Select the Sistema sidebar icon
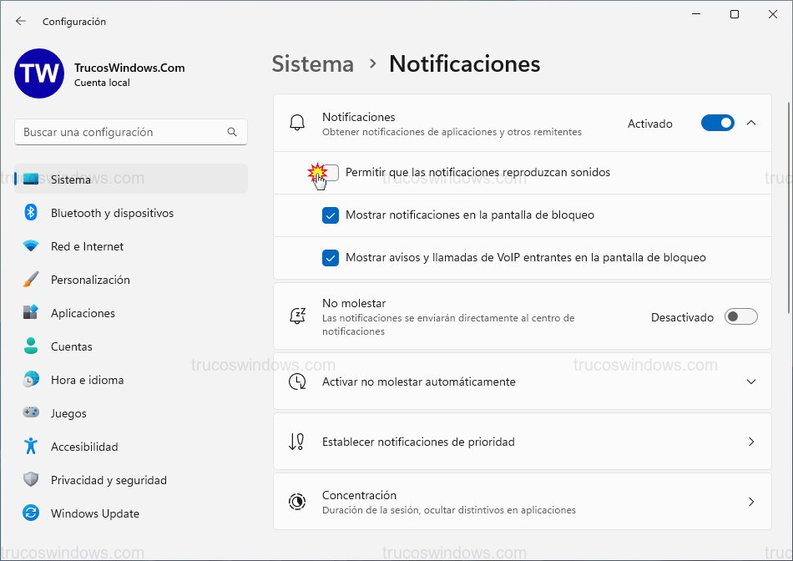The width and height of the screenshot is (793, 561). (32, 179)
